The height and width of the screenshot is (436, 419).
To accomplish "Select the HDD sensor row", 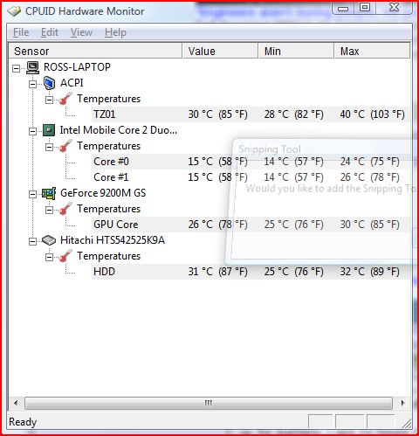I will tap(251, 272).
